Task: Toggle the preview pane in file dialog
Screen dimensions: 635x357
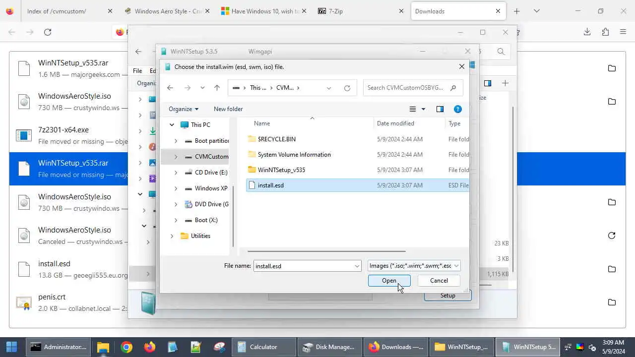Action: (440, 109)
